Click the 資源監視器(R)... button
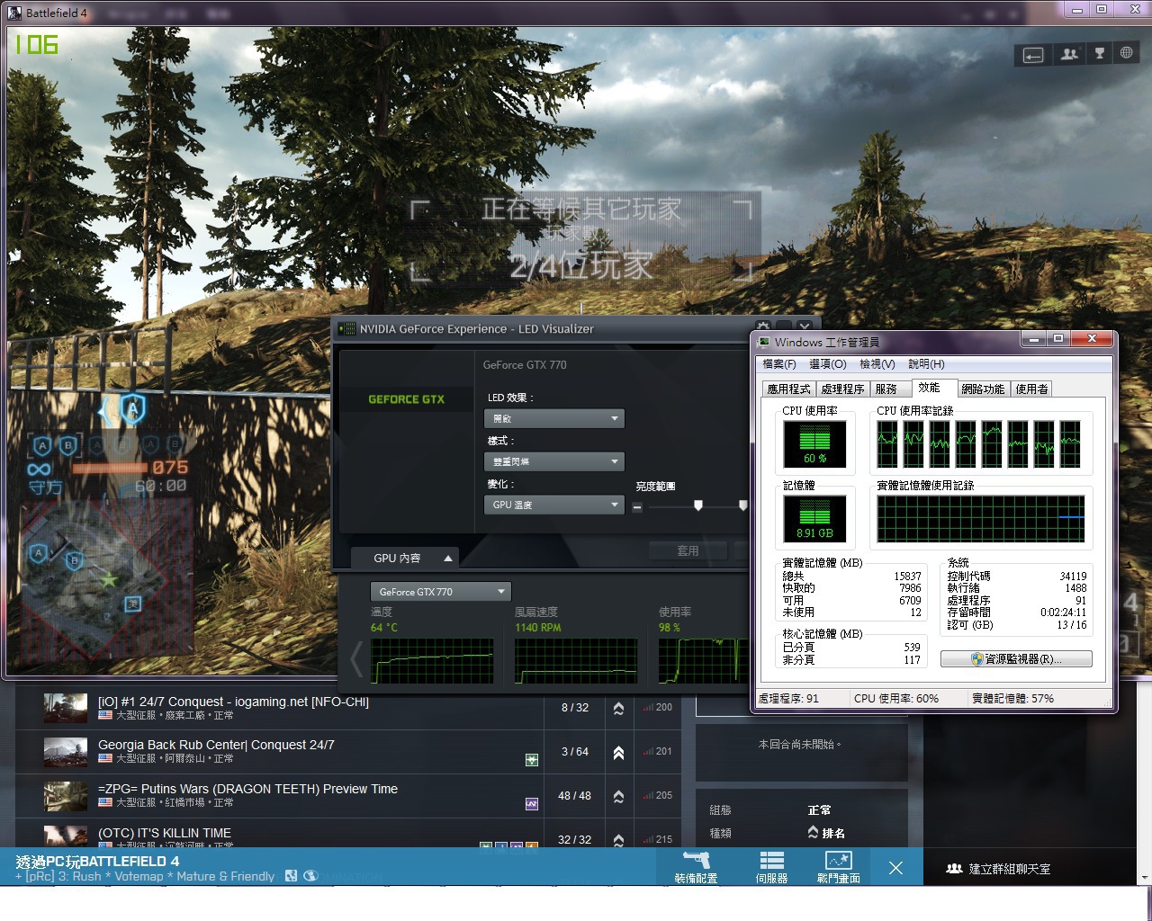1152x921 pixels. pyautogui.click(x=1016, y=659)
